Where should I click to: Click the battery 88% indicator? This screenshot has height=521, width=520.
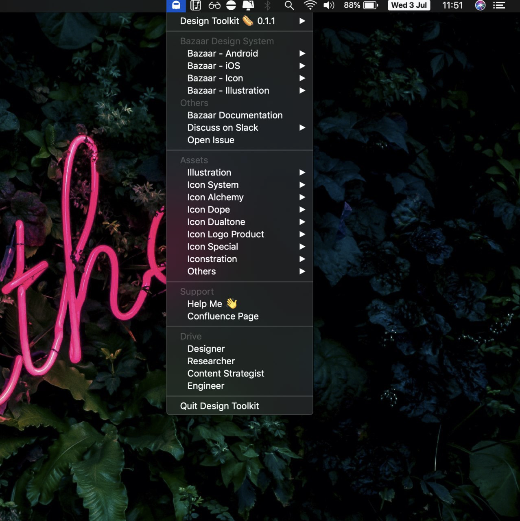361,5
